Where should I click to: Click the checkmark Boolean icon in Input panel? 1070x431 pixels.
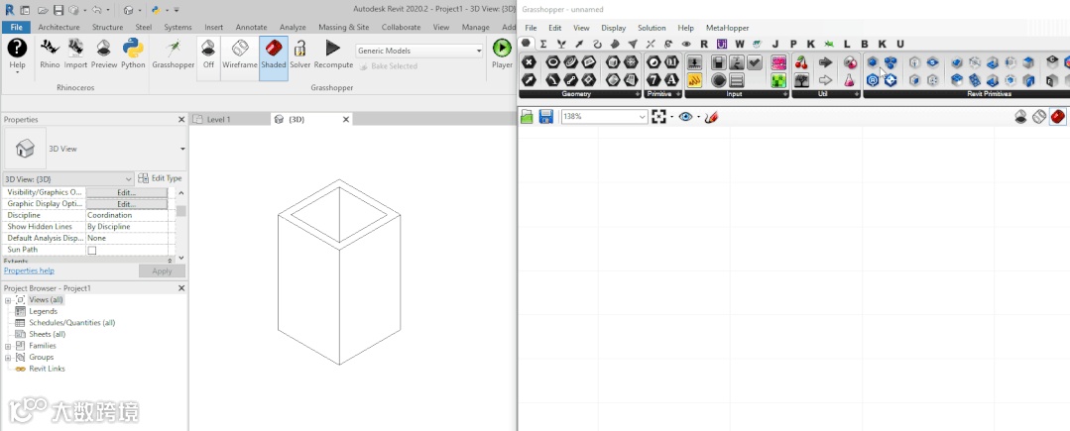click(x=755, y=62)
